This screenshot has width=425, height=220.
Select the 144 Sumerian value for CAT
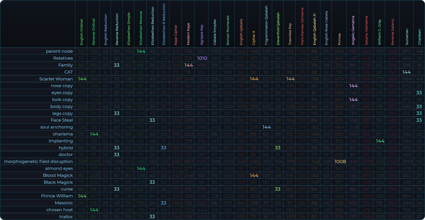point(407,72)
